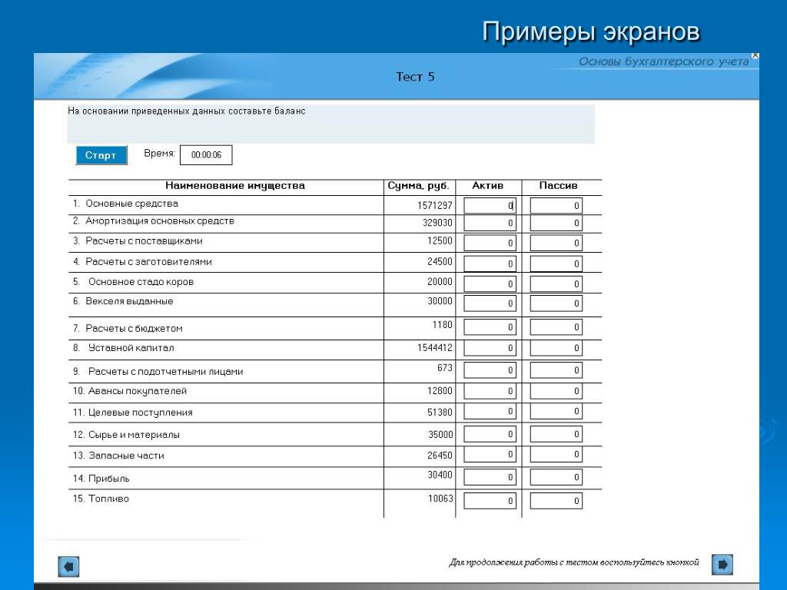This screenshot has height=590, width=787.
Task: Click the Сумма, руб. column header
Action: coord(418,186)
